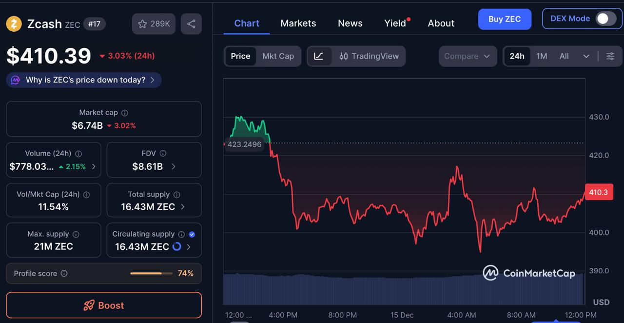Screen dimensions: 624x323
Task: Open the Compare dropdown
Action: [467, 56]
